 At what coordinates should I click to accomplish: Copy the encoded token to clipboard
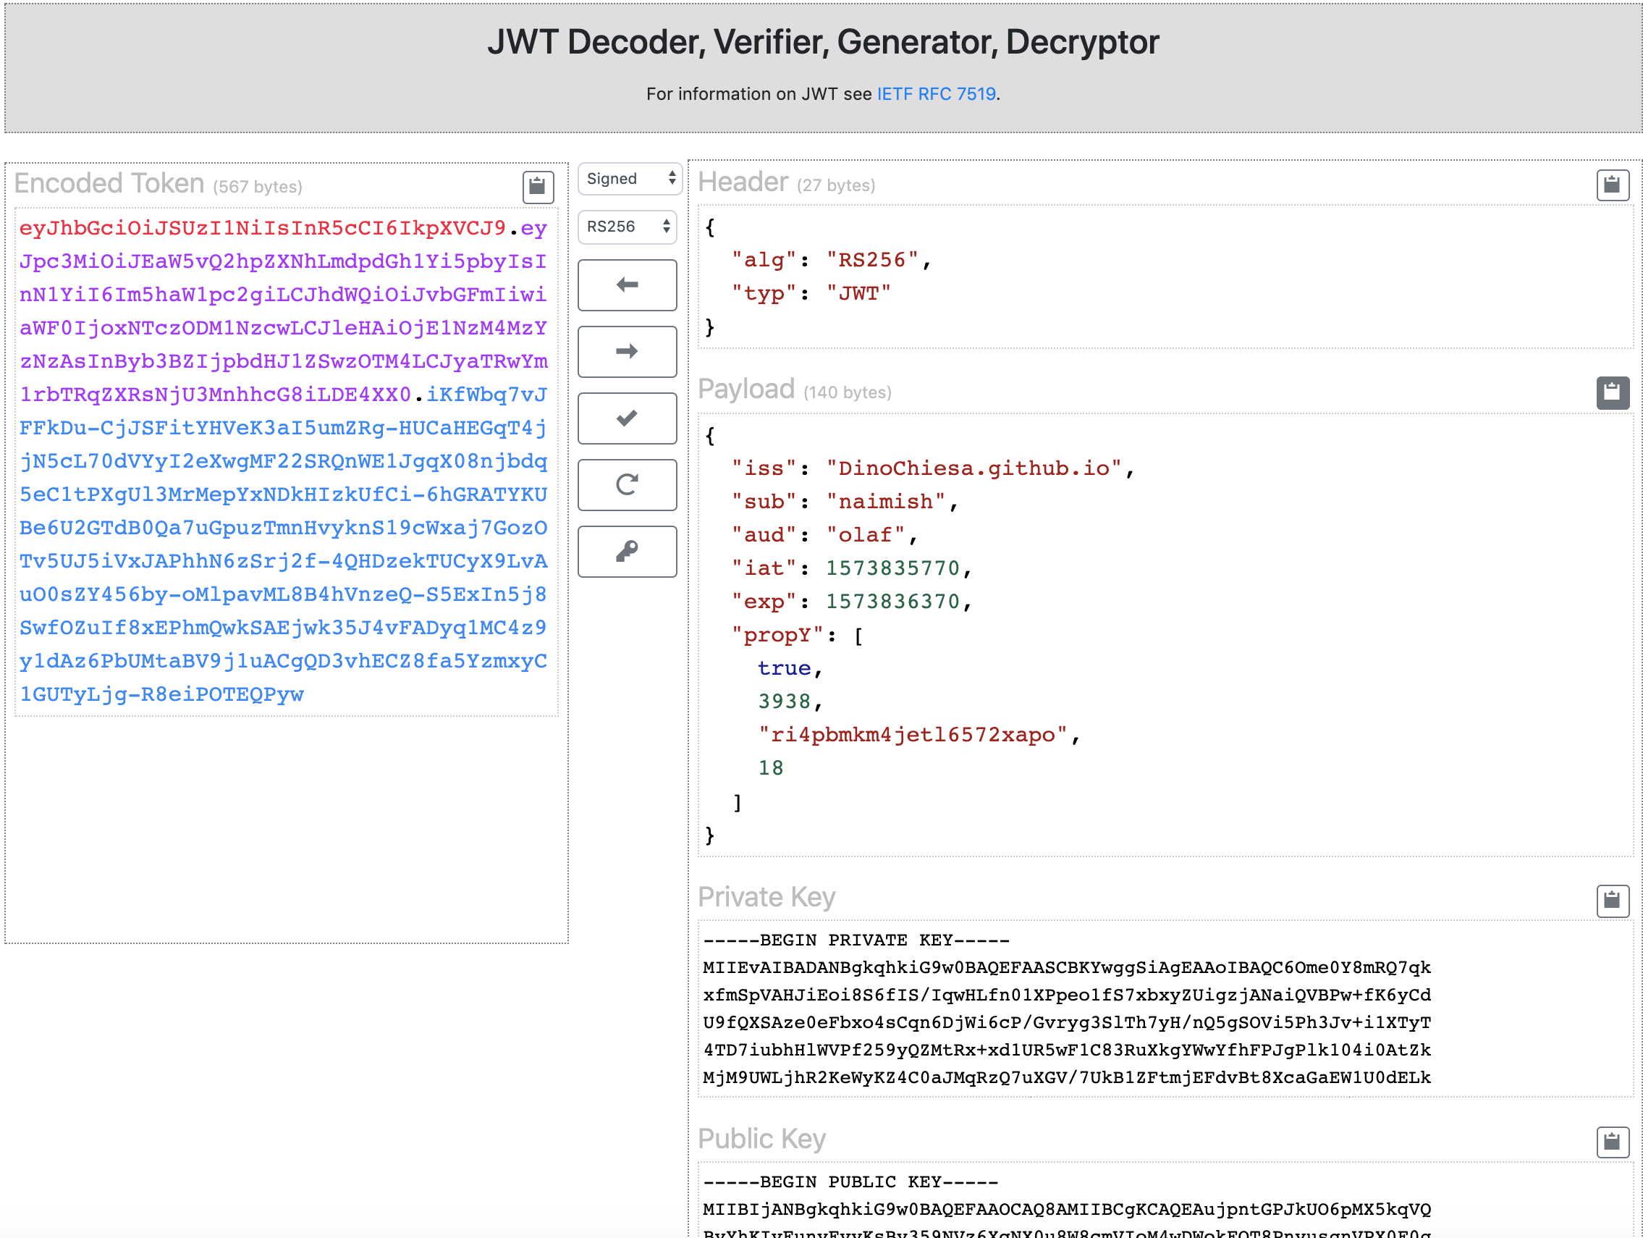click(538, 187)
